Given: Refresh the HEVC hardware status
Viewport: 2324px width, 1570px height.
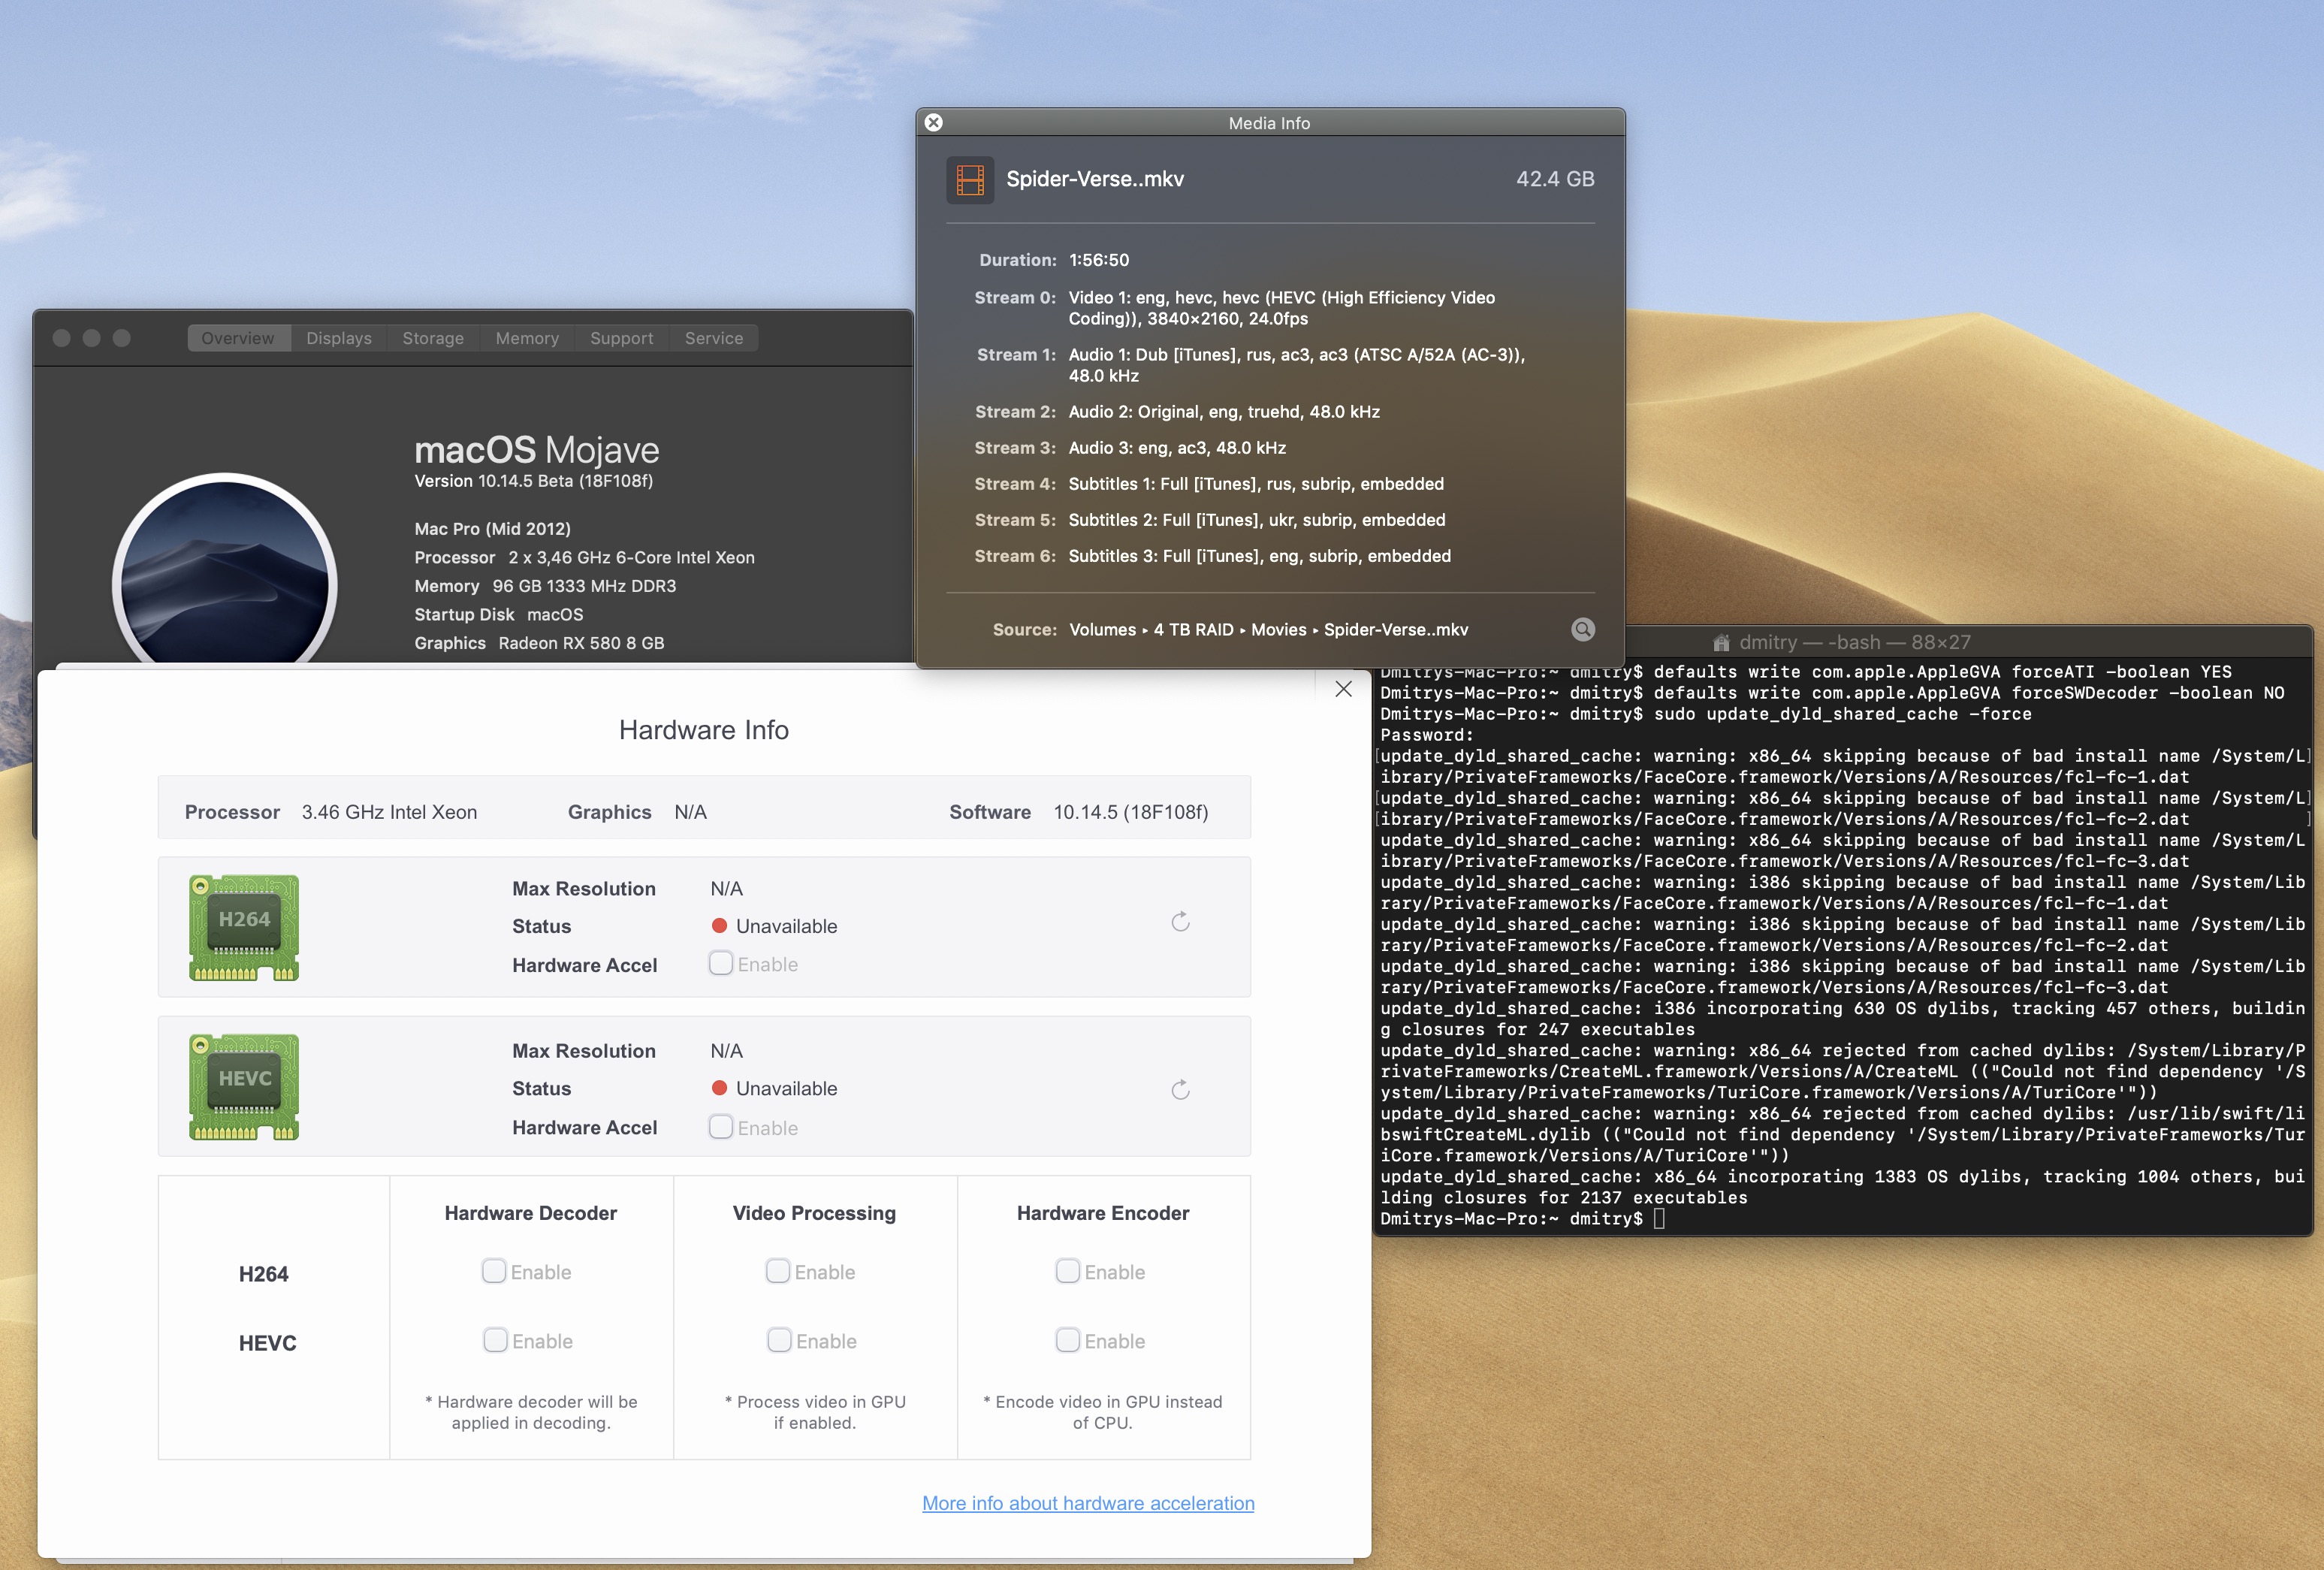Looking at the screenshot, I should pyautogui.click(x=1180, y=1089).
